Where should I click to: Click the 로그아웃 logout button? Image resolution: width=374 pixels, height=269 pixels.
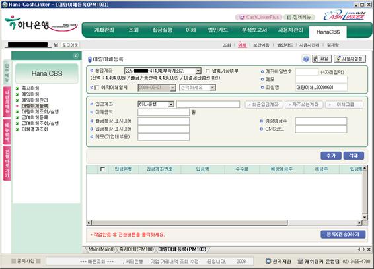[70, 45]
